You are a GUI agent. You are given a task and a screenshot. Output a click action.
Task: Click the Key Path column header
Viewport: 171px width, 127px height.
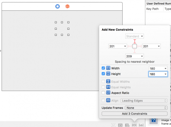coord(152,9)
